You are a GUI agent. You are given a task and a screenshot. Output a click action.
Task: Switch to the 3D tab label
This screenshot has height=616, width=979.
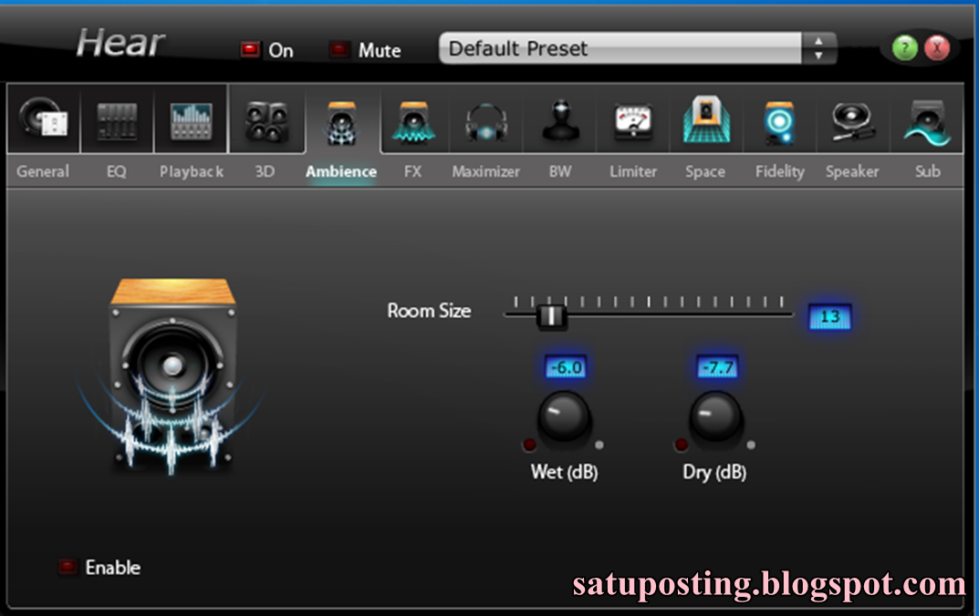tap(265, 171)
